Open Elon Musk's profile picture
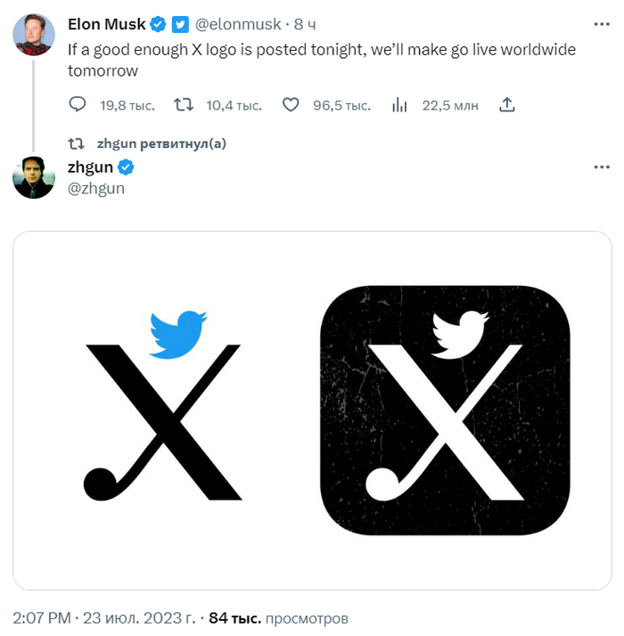This screenshot has width=624, height=636. [x=34, y=34]
